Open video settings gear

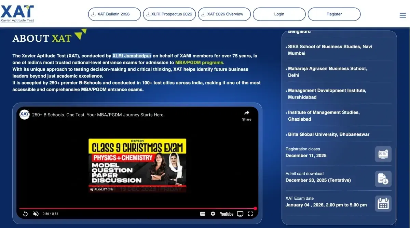coord(213,214)
